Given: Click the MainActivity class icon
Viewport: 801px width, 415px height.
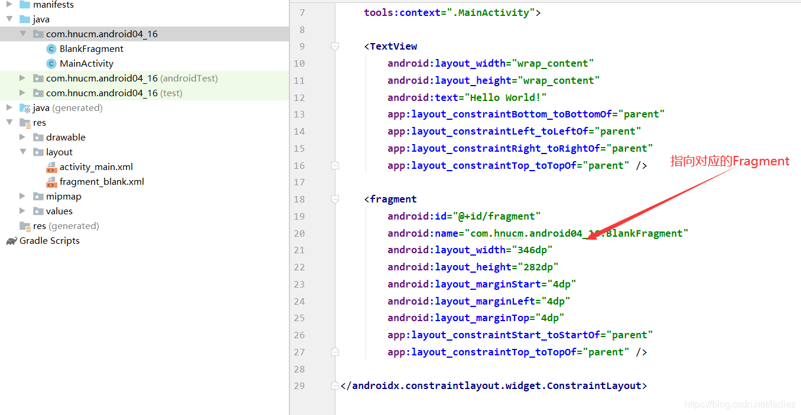Looking at the screenshot, I should click(51, 64).
